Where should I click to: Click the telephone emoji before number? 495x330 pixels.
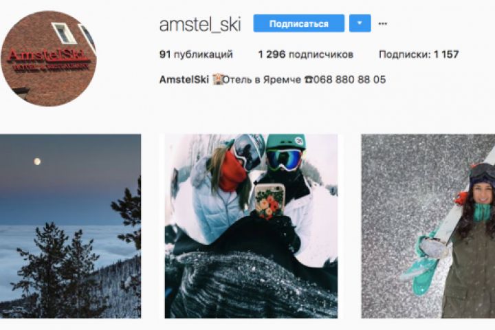[x=309, y=80]
